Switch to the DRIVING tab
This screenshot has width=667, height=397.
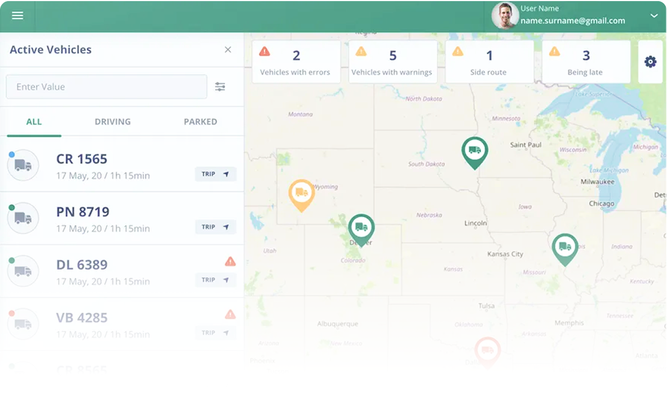[113, 122]
